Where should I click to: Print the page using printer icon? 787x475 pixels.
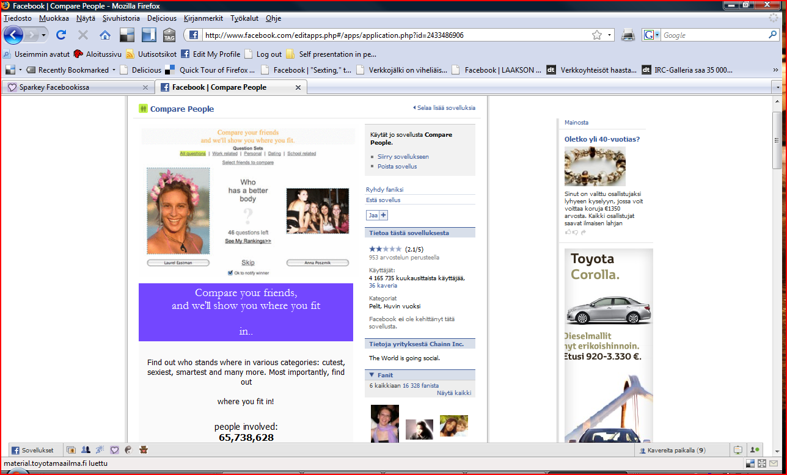[x=628, y=35]
